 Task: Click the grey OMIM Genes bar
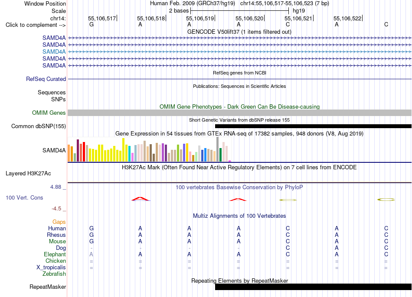click(240, 113)
